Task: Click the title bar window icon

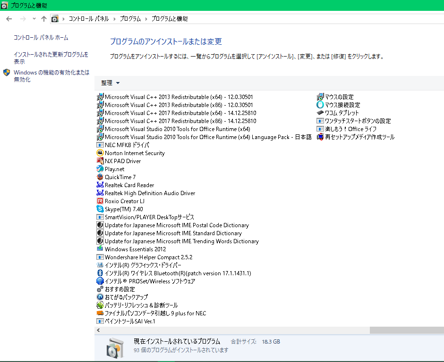Action: tap(4, 5)
